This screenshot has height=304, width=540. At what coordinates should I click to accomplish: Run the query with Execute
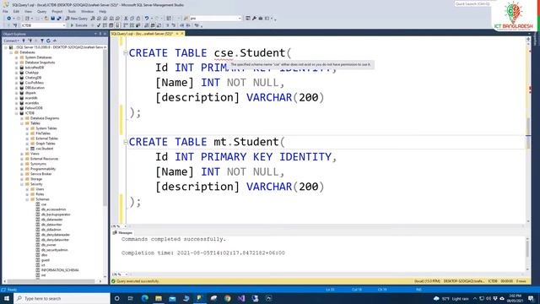pos(78,25)
